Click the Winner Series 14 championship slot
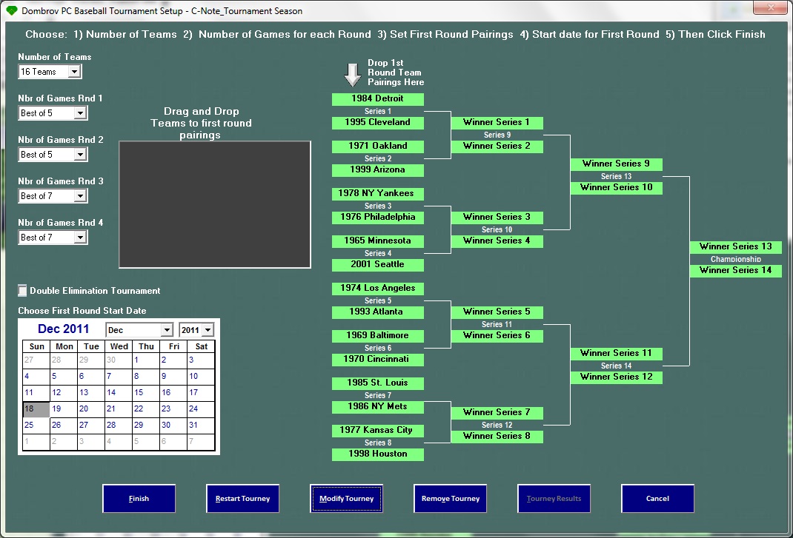This screenshot has width=793, height=538. (x=736, y=270)
